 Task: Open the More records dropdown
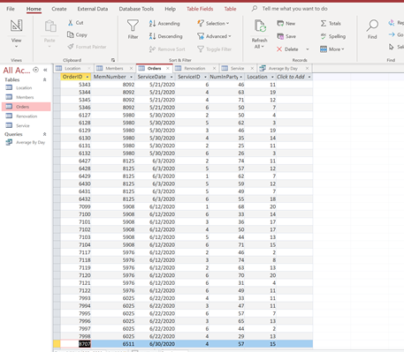332,49
